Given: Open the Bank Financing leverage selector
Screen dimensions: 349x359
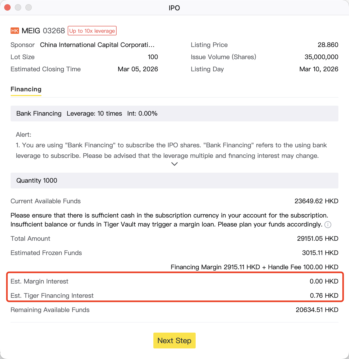Looking at the screenshot, I should [x=174, y=114].
